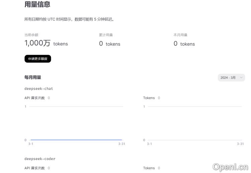This screenshot has width=251, height=173.
Task: Click API 请求次数 label under deepseek-chat
Action: point(34,98)
